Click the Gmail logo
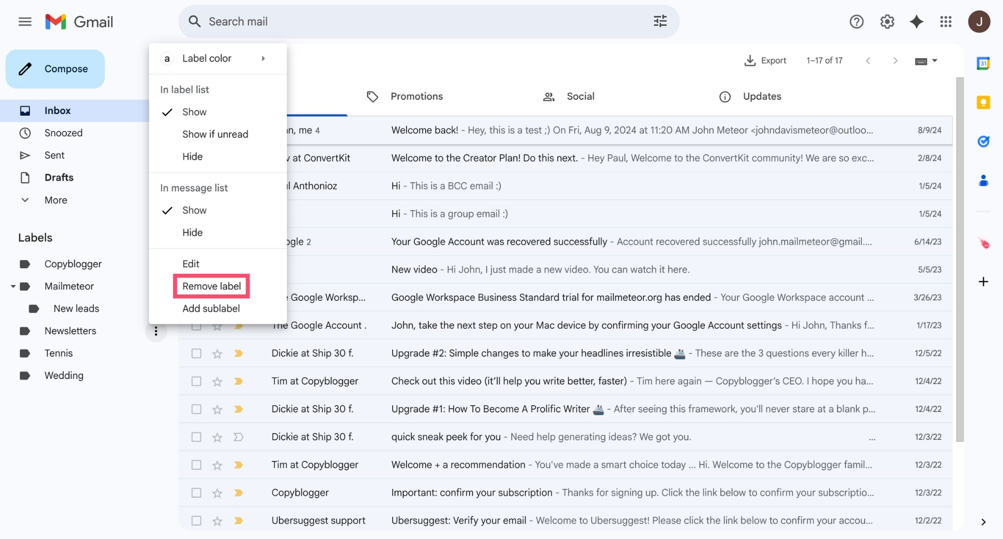The height and width of the screenshot is (539, 1003). (79, 22)
